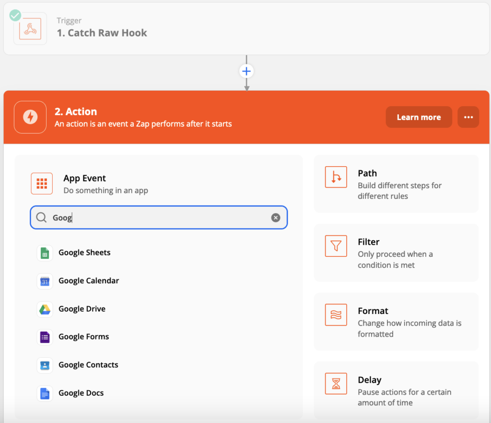Click the Delay hourglass icon

tap(336, 384)
